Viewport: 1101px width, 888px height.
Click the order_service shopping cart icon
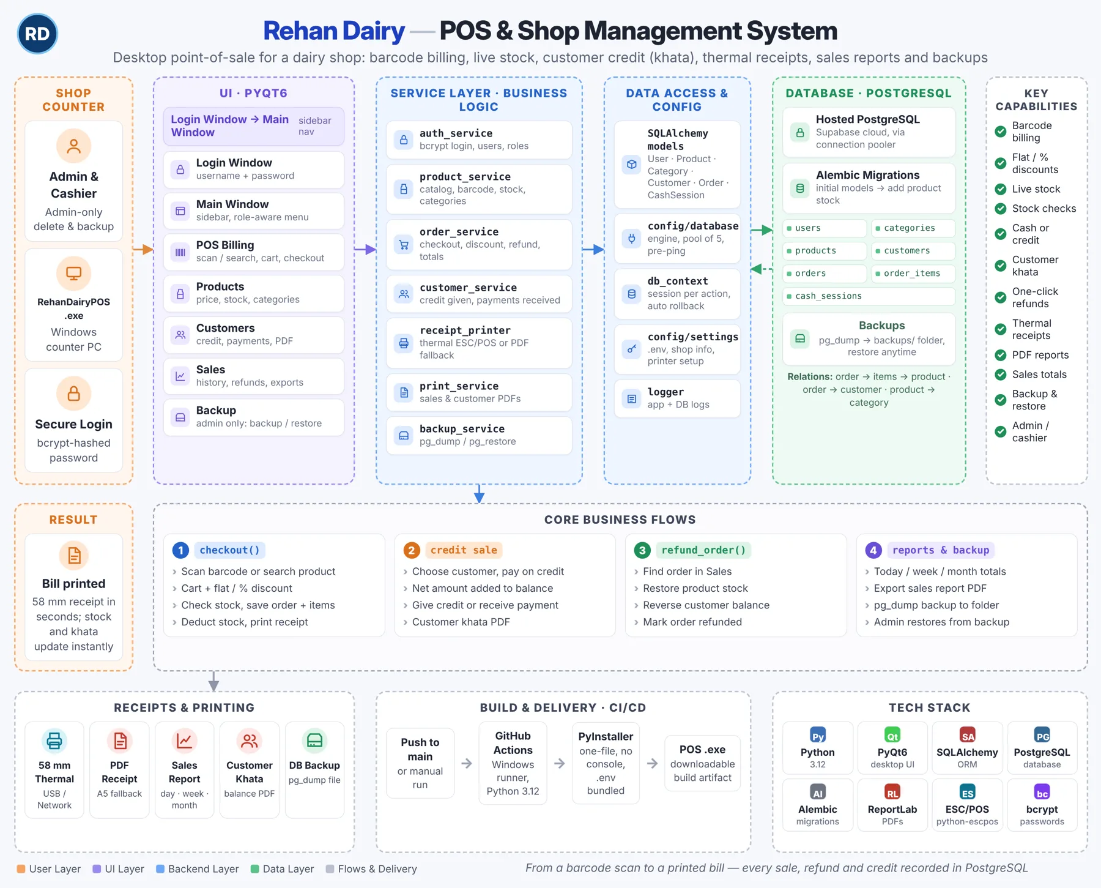click(x=404, y=245)
